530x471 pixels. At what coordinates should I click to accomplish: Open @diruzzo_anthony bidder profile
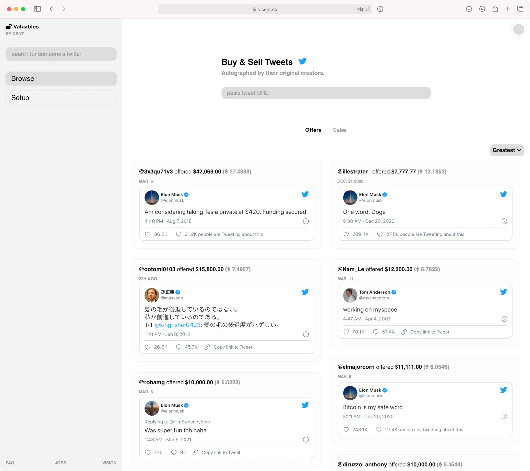362,465
